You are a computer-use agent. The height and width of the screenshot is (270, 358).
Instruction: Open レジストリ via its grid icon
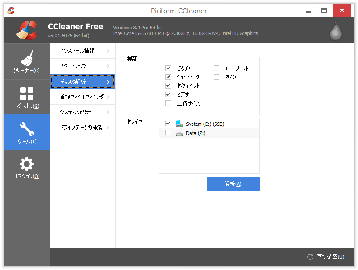tap(26, 93)
